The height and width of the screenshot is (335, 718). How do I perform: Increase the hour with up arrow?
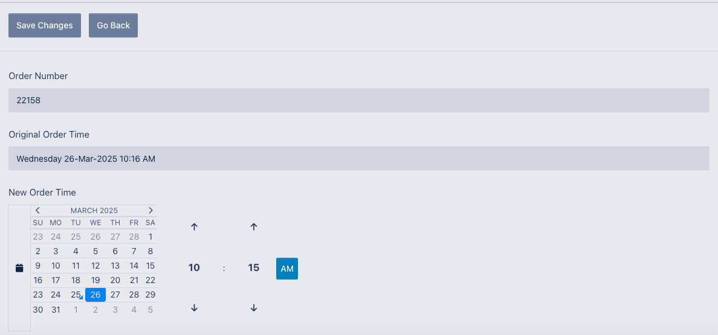[194, 227]
